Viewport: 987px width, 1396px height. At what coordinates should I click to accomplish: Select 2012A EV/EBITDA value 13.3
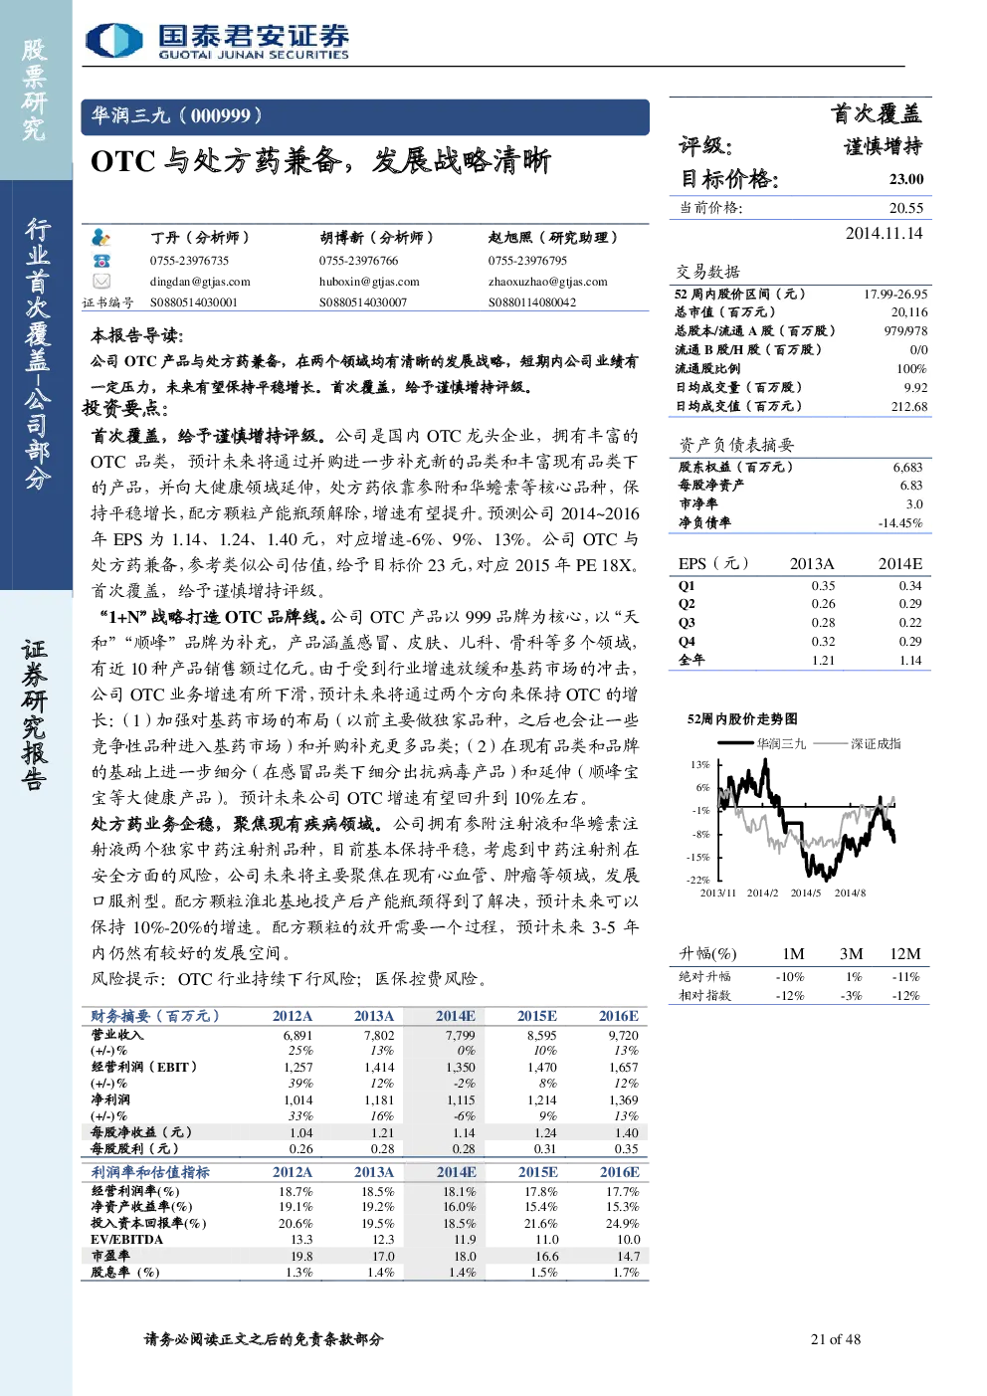pos(301,1240)
